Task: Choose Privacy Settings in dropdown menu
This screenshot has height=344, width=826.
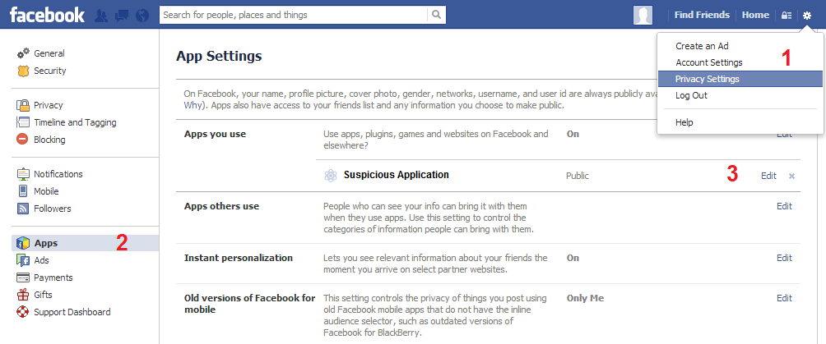Action: (x=740, y=79)
